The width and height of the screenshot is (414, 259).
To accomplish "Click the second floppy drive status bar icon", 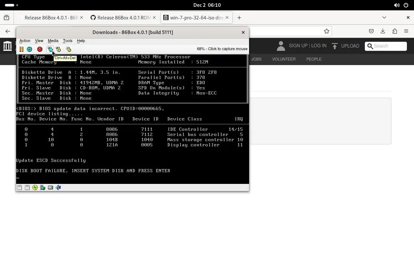I will click(27, 187).
